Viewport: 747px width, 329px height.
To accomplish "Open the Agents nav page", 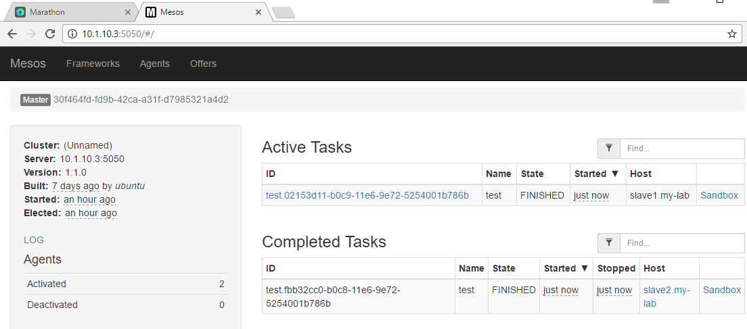I will click(x=155, y=64).
